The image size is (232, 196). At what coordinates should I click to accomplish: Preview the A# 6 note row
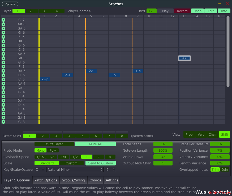3,24
